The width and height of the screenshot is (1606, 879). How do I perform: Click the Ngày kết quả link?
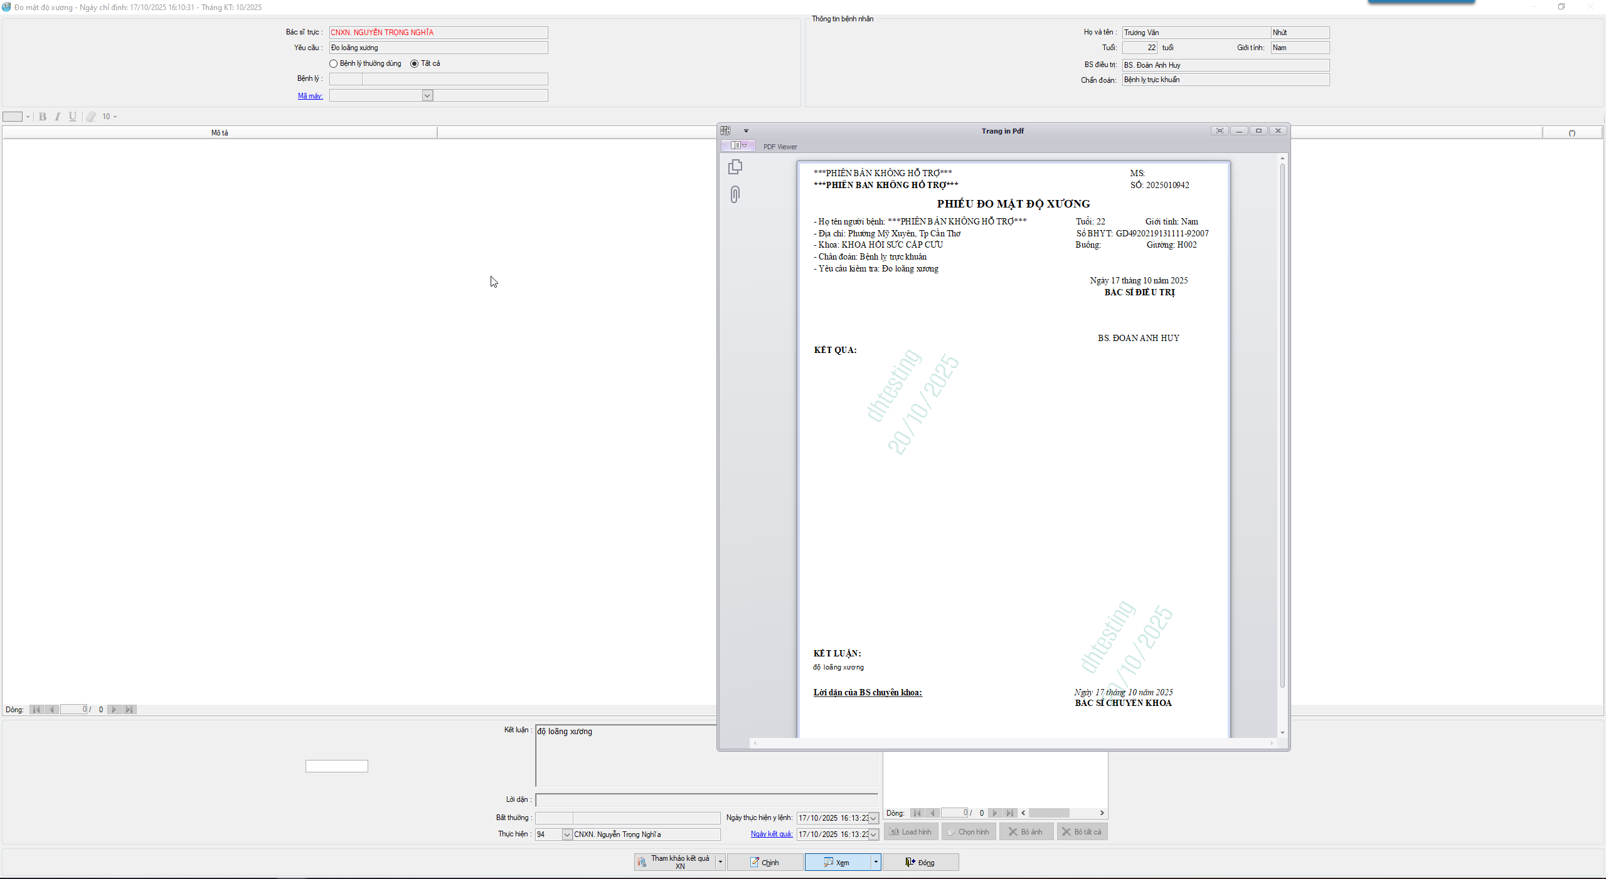point(771,834)
